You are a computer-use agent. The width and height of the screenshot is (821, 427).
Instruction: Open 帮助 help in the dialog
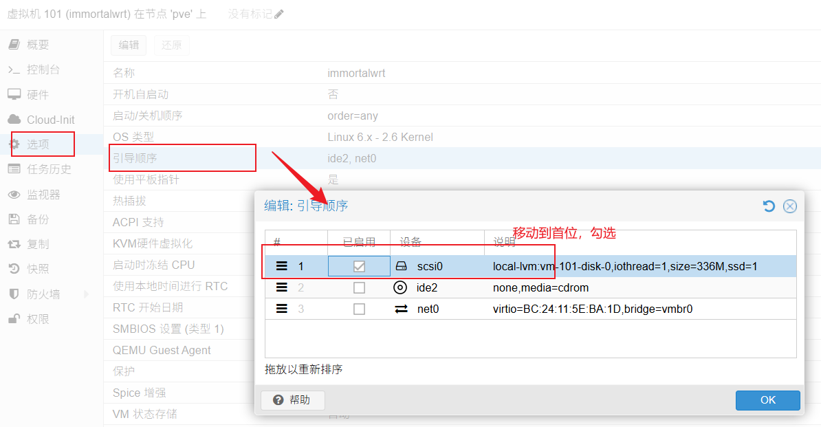pyautogui.click(x=293, y=400)
